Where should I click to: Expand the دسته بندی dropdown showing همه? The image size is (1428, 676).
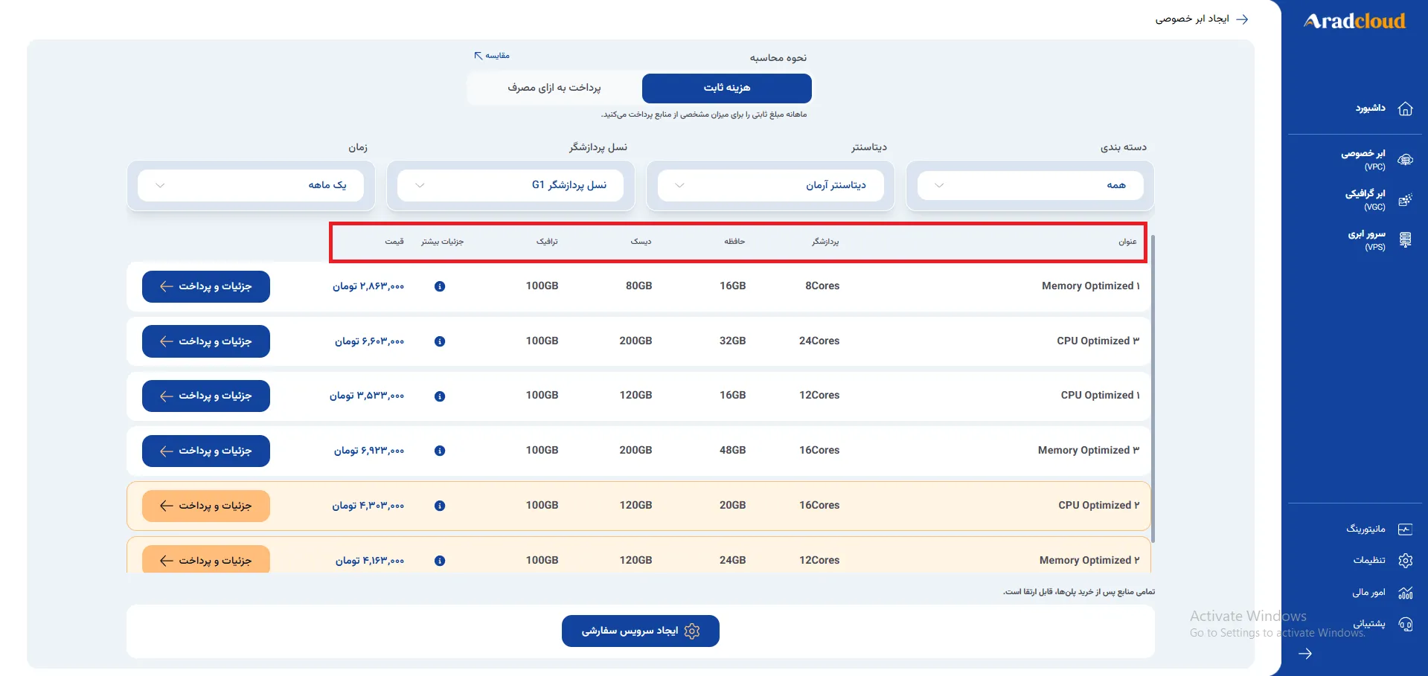(x=1030, y=185)
